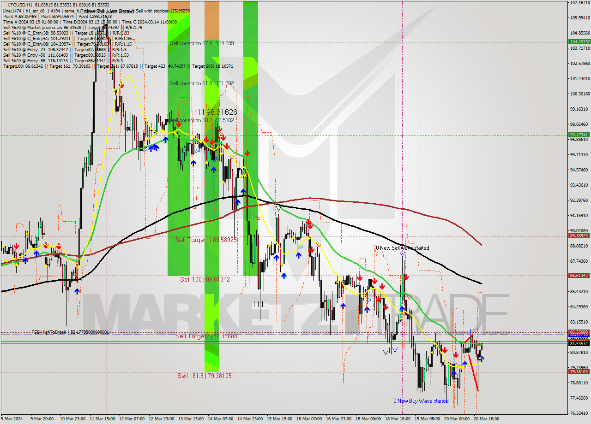Click the '15 Mar 15:00' time axis label

(280, 419)
